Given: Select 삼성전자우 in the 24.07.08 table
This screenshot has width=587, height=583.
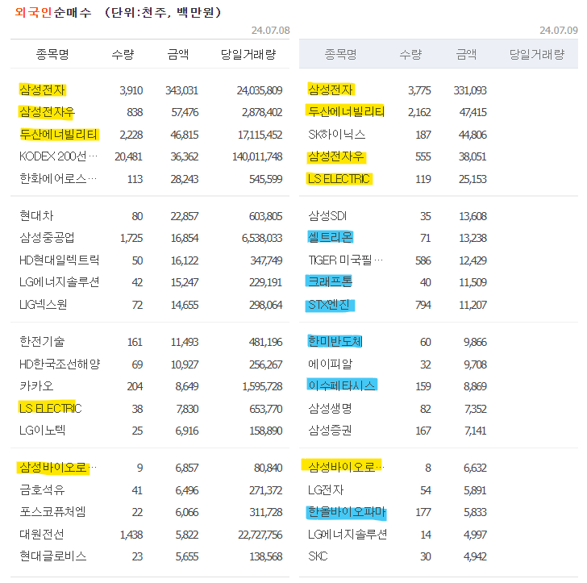Looking at the screenshot, I should click(x=47, y=112).
